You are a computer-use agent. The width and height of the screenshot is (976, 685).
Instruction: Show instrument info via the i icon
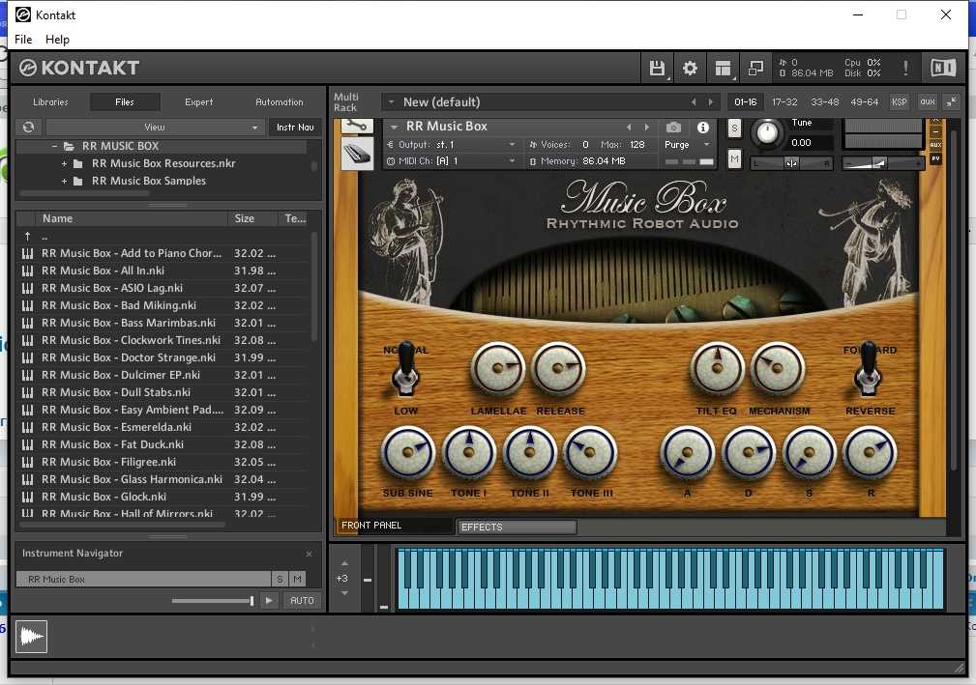coord(703,128)
